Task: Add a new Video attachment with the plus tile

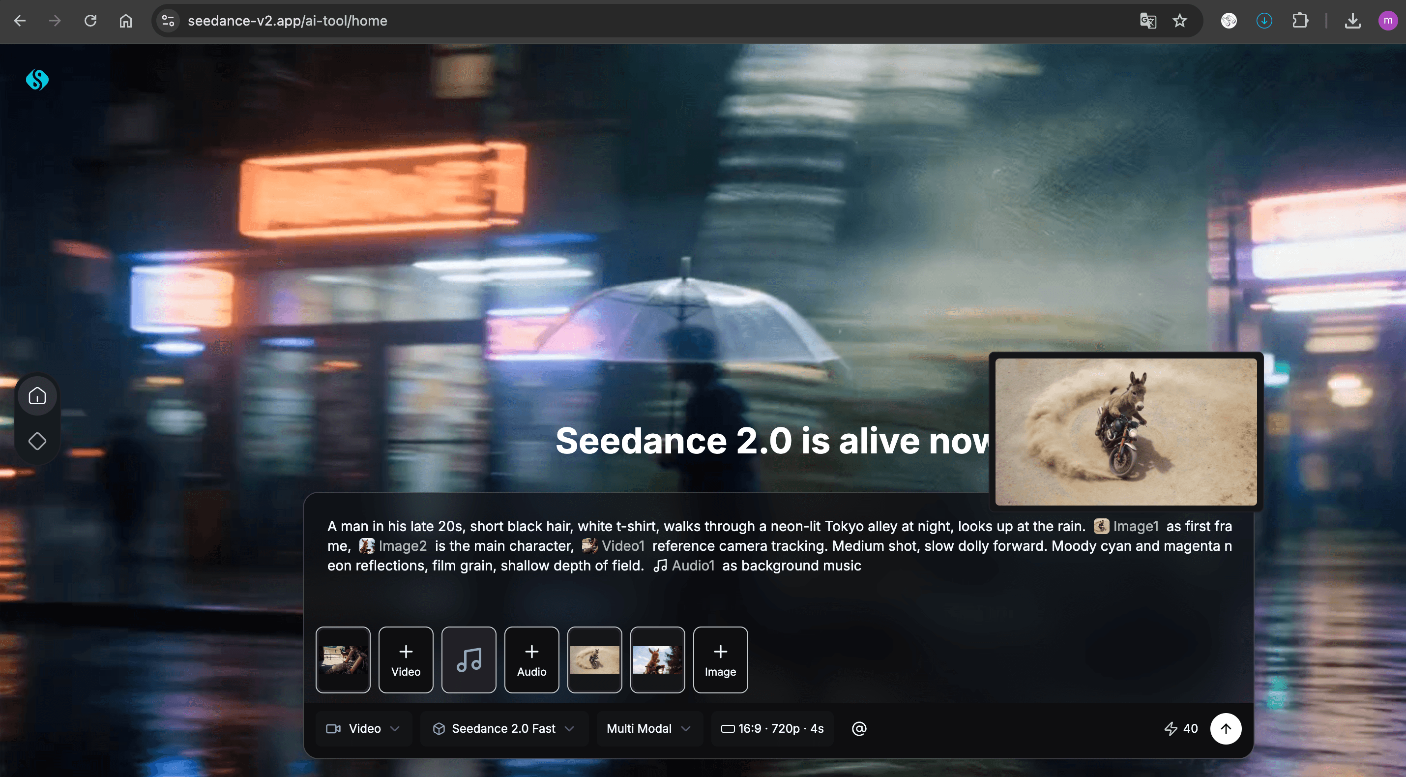Action: [406, 659]
